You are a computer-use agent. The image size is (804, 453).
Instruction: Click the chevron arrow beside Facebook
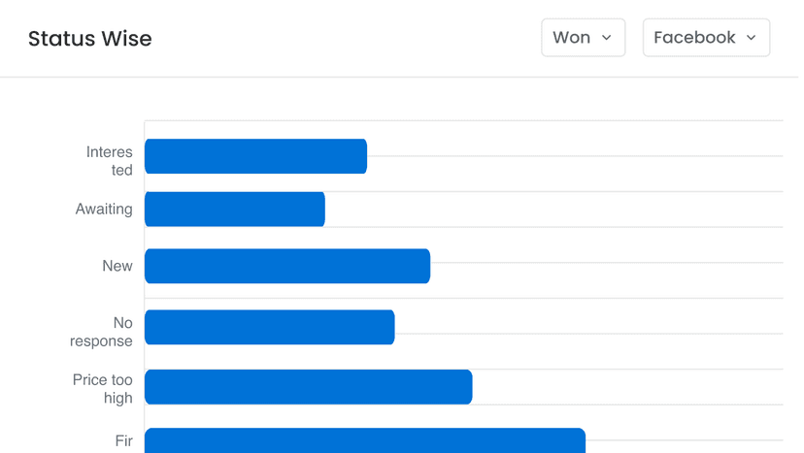(751, 38)
